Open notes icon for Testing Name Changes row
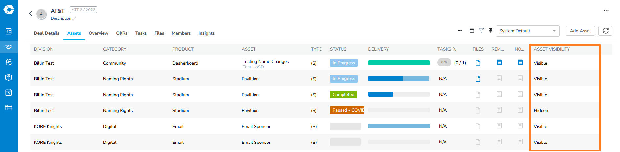The image size is (620, 152). coord(520,62)
